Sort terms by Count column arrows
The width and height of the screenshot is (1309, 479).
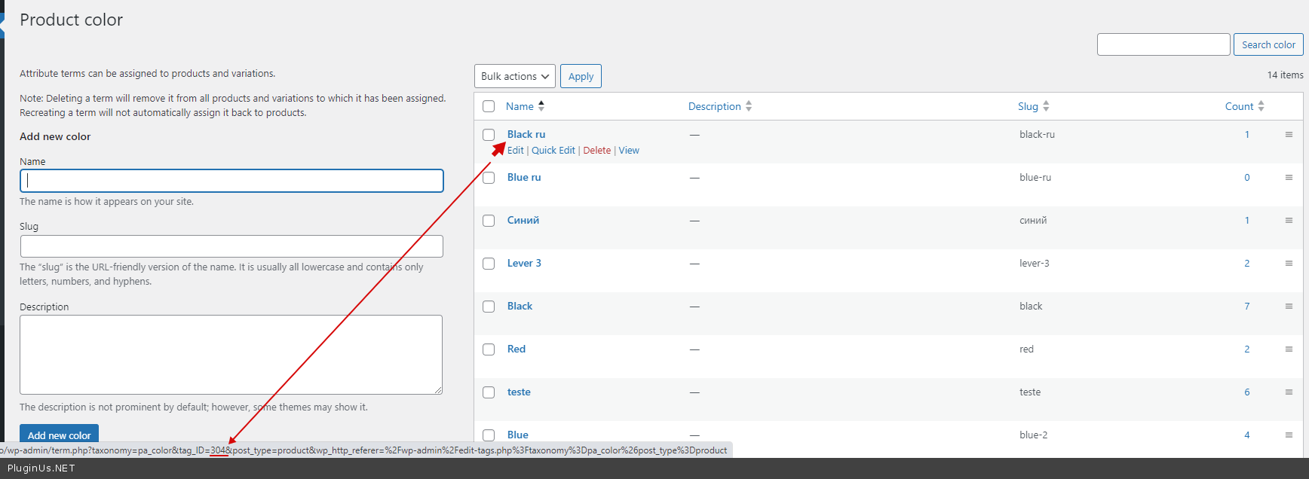coord(1261,106)
